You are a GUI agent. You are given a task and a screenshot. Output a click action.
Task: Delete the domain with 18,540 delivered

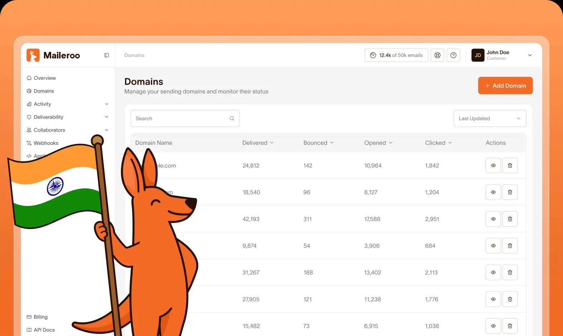pyautogui.click(x=510, y=192)
